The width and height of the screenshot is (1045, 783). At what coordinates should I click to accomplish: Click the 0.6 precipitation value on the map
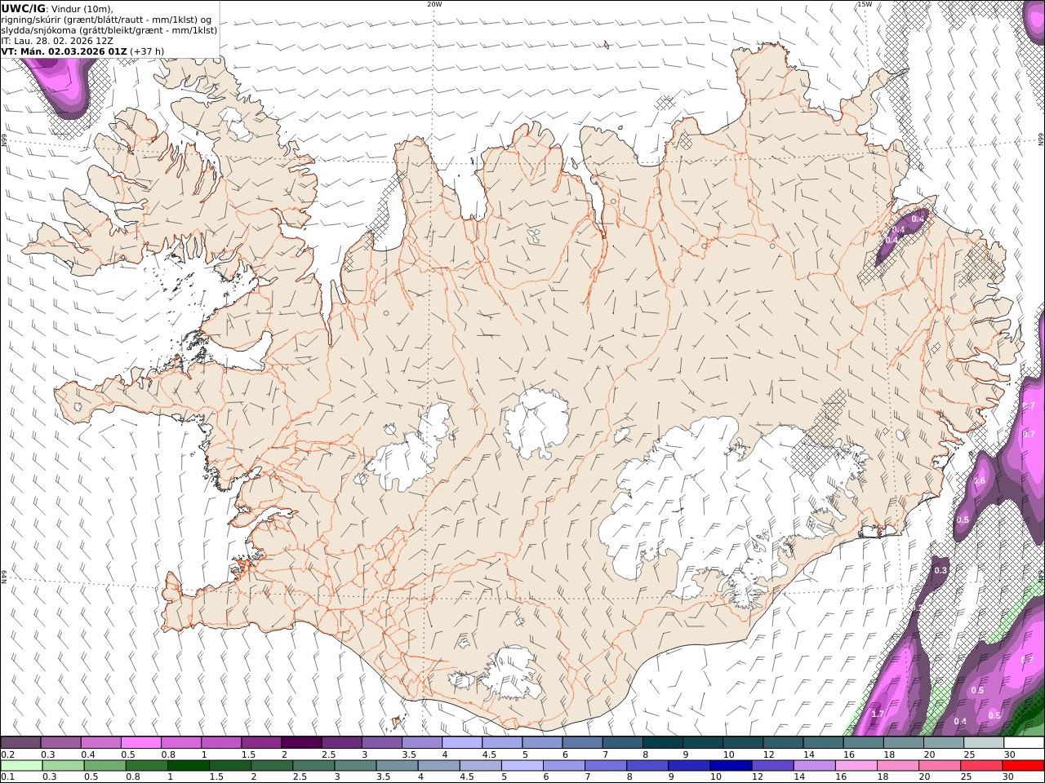click(x=980, y=480)
